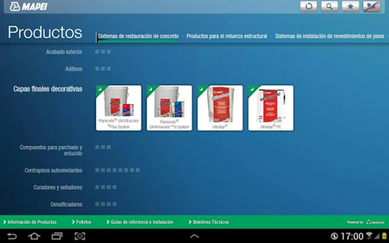Image resolution: width=389 pixels, height=243 pixels.
Task: Expand the Curadores y selladores category
Action: (58, 187)
